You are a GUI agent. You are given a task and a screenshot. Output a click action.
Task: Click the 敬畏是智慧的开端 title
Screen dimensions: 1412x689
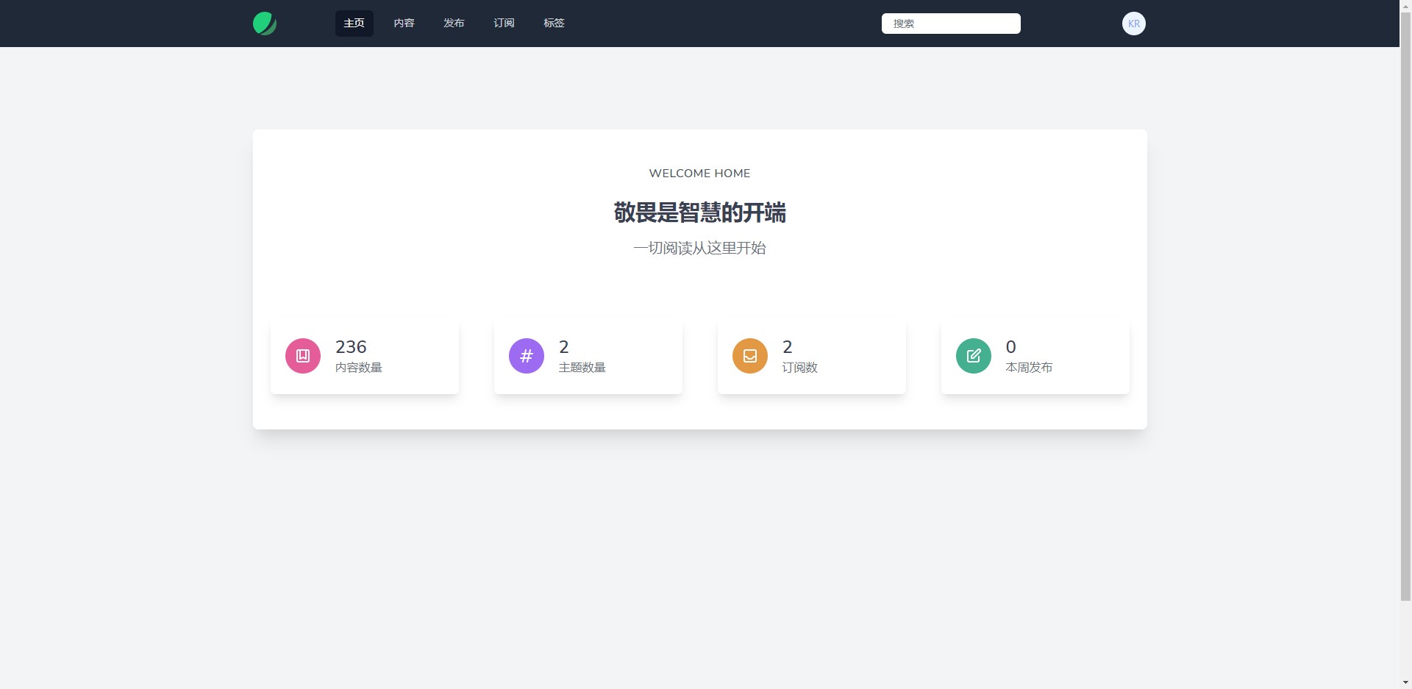tap(700, 213)
